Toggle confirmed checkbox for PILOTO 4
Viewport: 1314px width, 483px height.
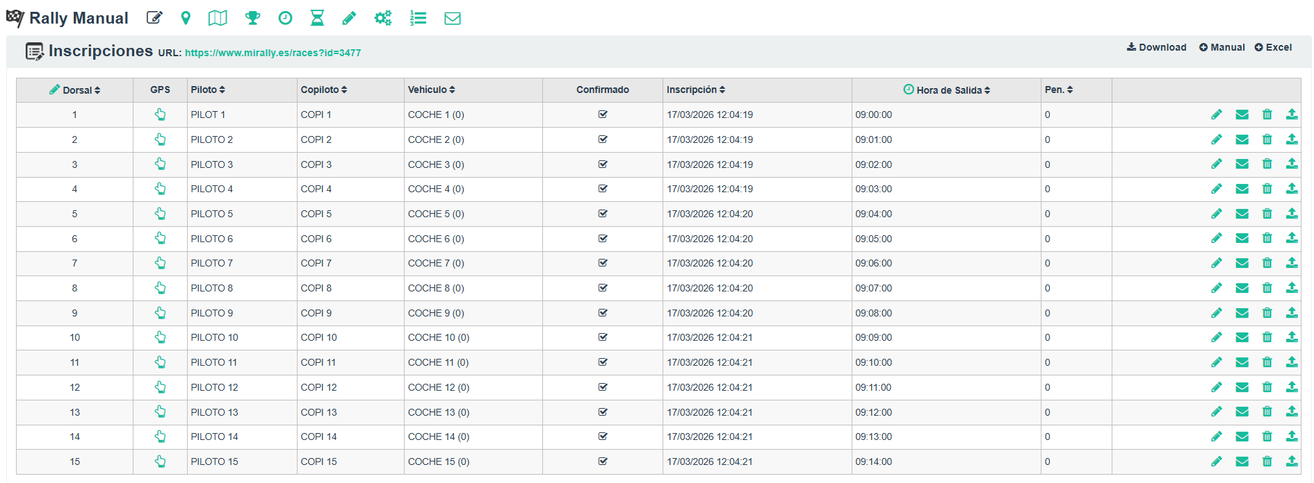point(603,189)
